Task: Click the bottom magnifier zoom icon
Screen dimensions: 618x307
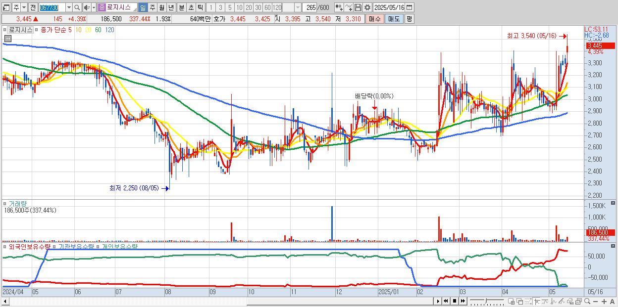Action: [x=587, y=301]
